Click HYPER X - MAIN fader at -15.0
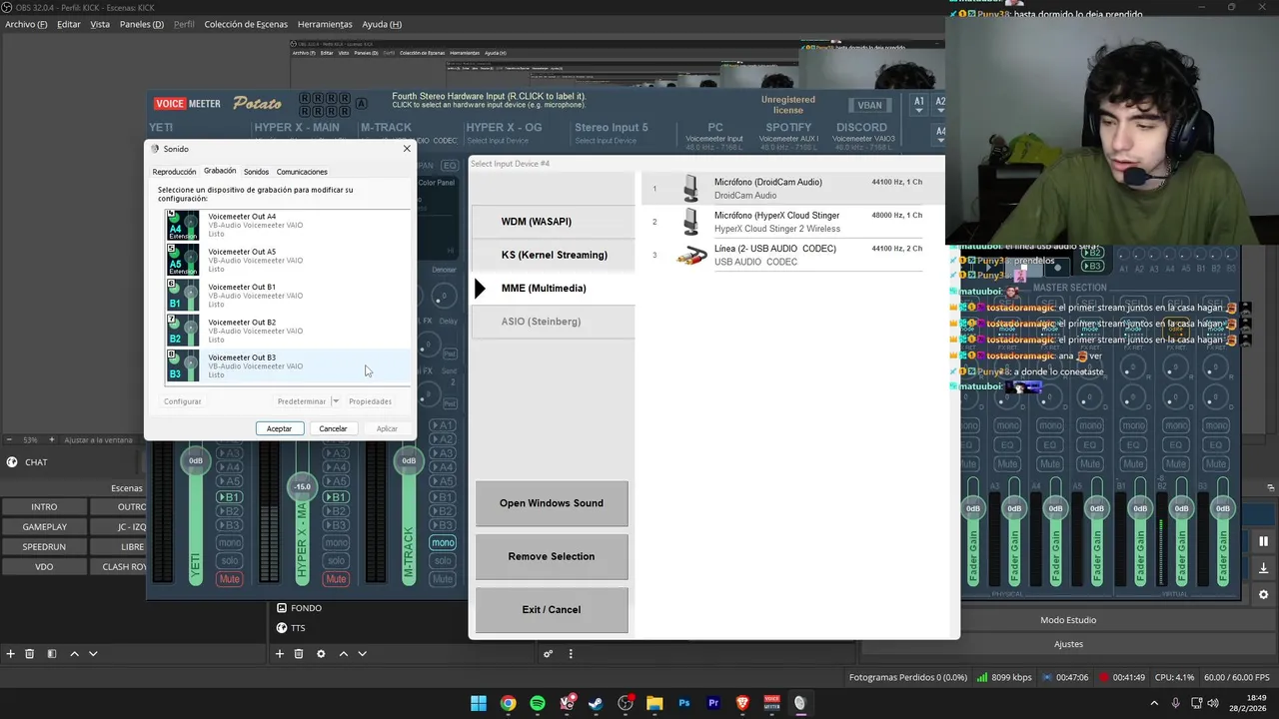This screenshot has height=719, width=1279. click(x=302, y=486)
